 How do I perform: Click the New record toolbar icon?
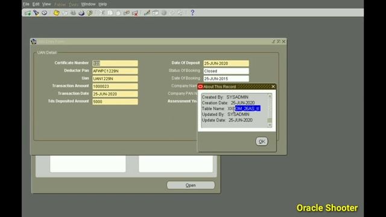point(28,13)
